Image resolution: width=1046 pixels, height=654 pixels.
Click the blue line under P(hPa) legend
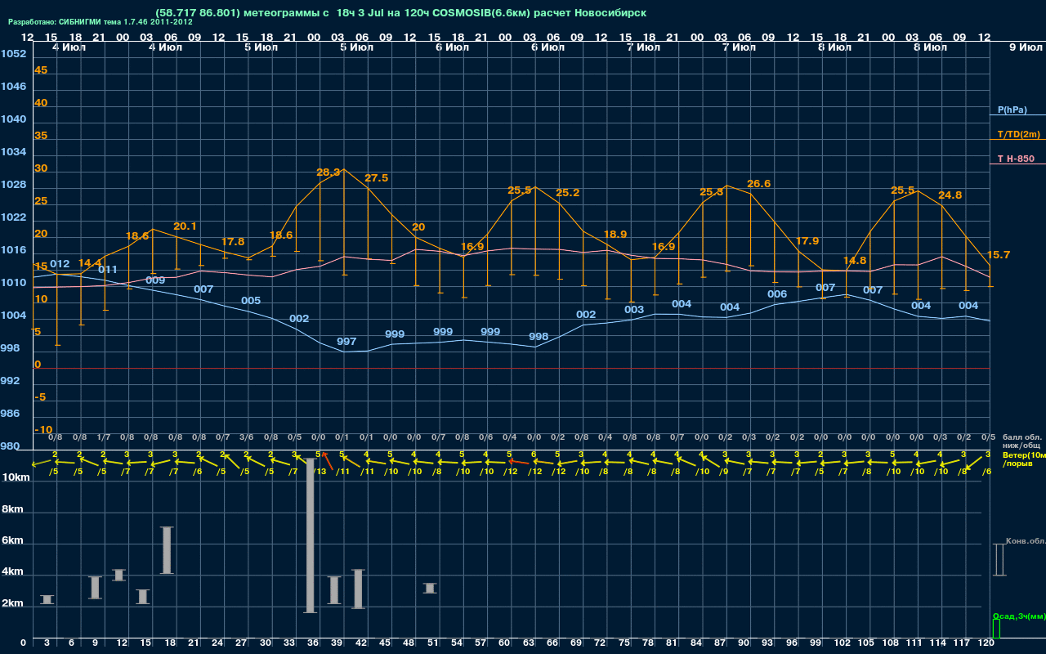point(1017,116)
